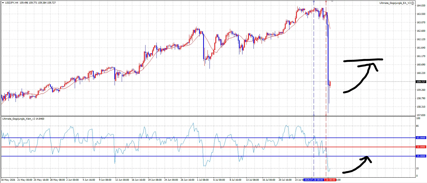This screenshot has height=183, width=427.
Task: Click the 6 Jul 00:00 time label
Action: pyautogui.click(x=219, y=180)
